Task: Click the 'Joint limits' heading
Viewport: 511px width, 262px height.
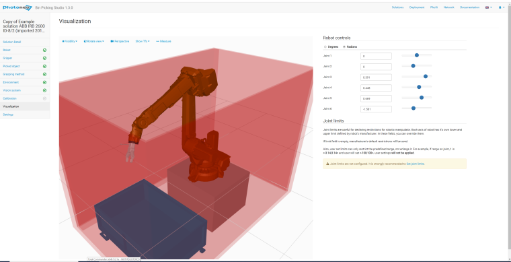Action: (x=333, y=121)
